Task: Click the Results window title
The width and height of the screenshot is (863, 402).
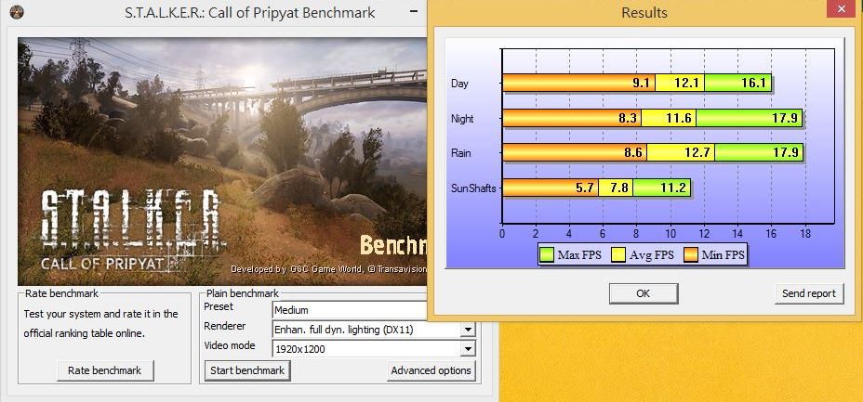Action: point(644,12)
